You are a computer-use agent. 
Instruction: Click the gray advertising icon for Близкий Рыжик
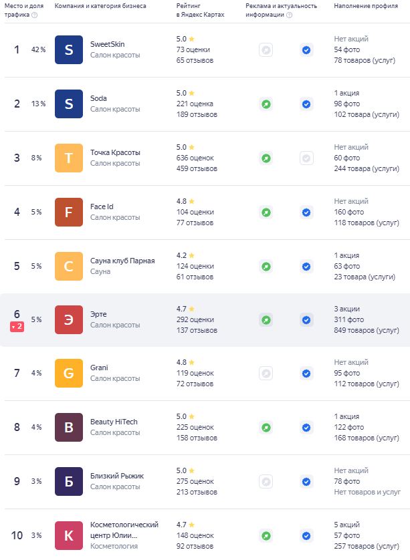point(266,482)
